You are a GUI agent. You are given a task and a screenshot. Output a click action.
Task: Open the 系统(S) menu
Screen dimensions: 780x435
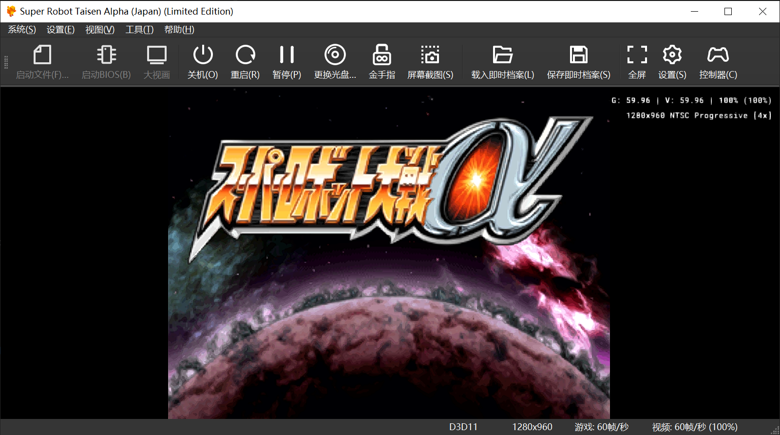22,30
